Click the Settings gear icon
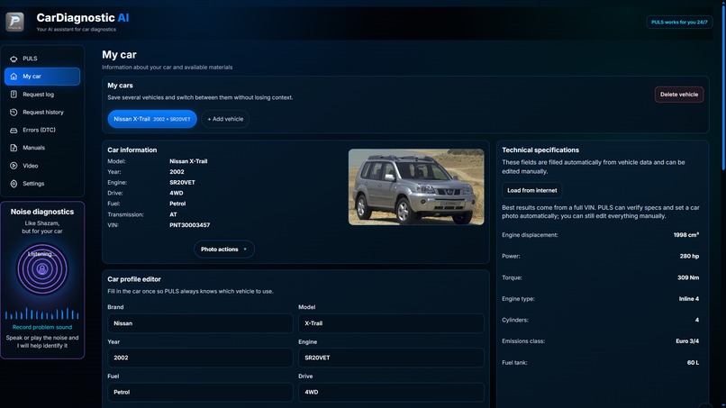 click(x=14, y=184)
